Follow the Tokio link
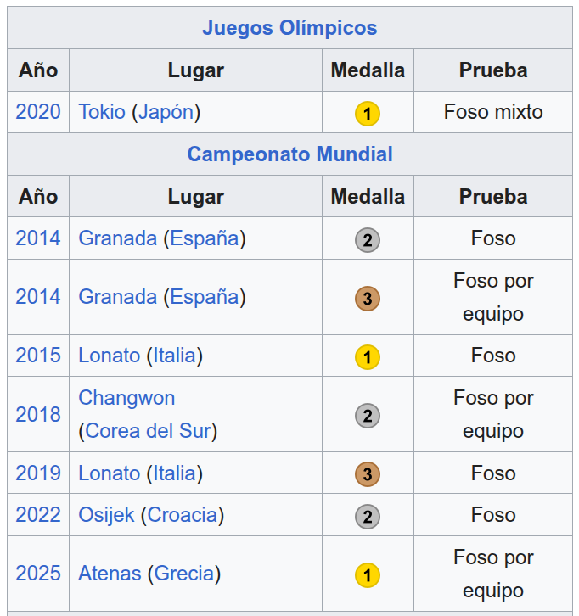The height and width of the screenshot is (616, 579). (102, 112)
